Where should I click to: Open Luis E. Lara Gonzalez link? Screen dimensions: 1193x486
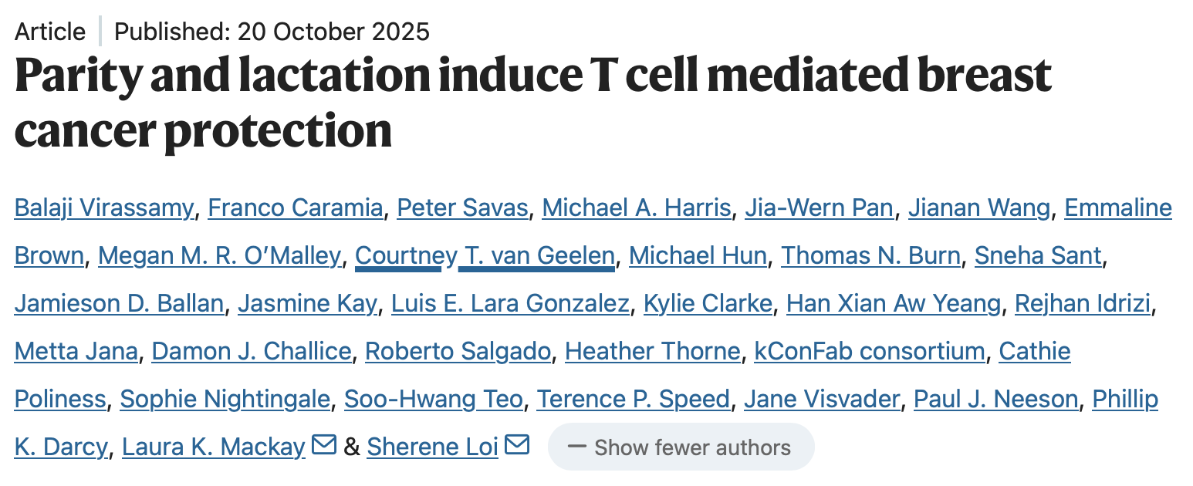[x=510, y=303]
